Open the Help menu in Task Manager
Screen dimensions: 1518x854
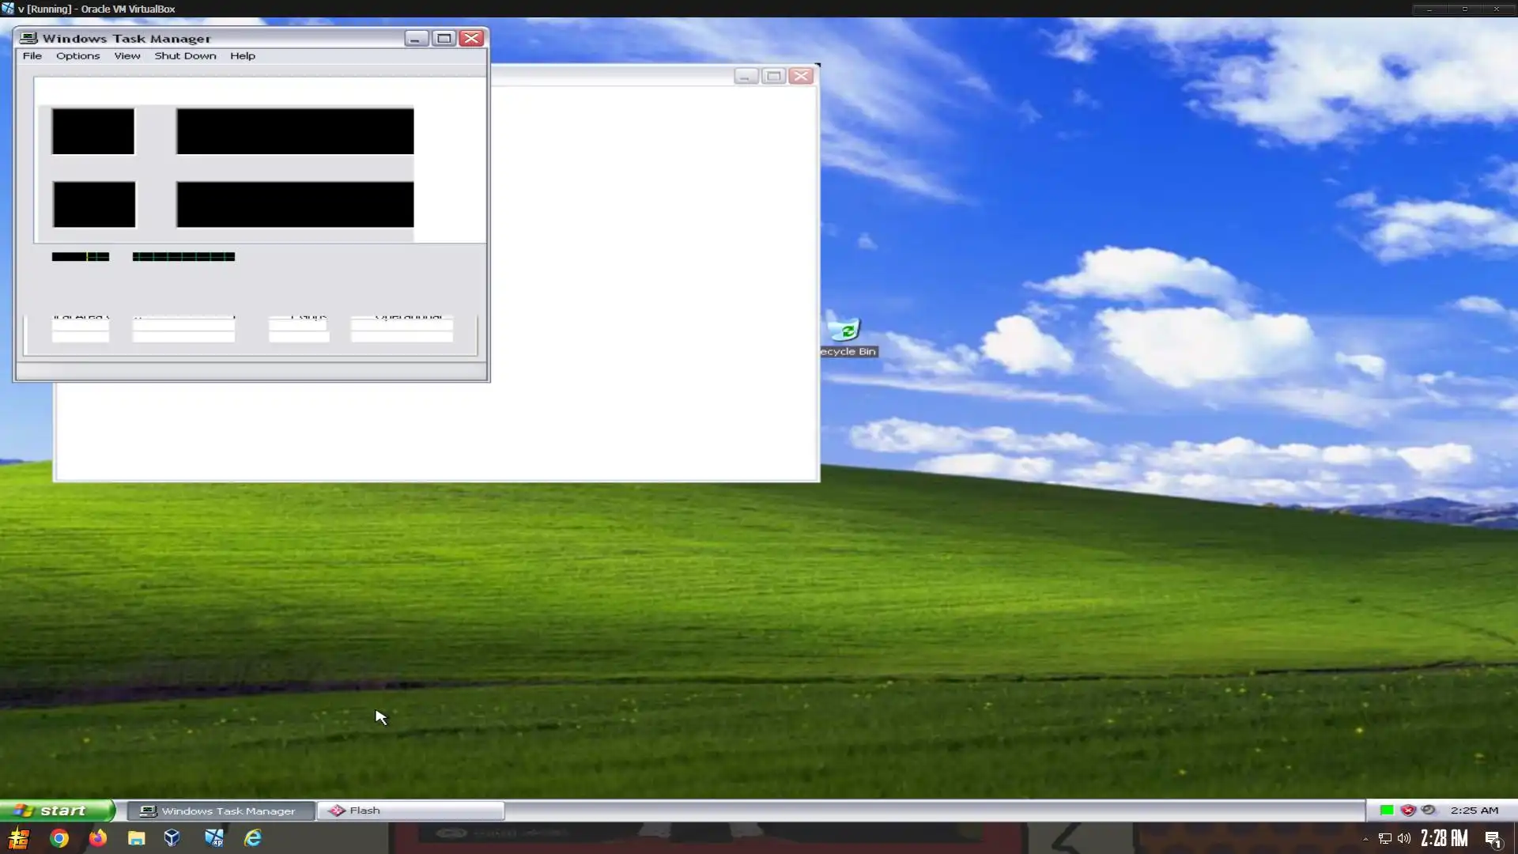[242, 56]
